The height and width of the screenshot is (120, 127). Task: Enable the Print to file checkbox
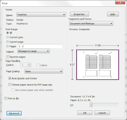(x=6, y=98)
